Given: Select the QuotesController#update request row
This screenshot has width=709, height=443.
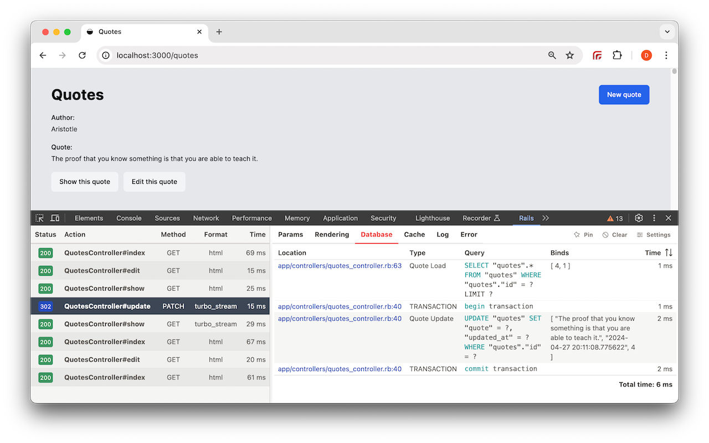Looking at the screenshot, I should pyautogui.click(x=150, y=306).
